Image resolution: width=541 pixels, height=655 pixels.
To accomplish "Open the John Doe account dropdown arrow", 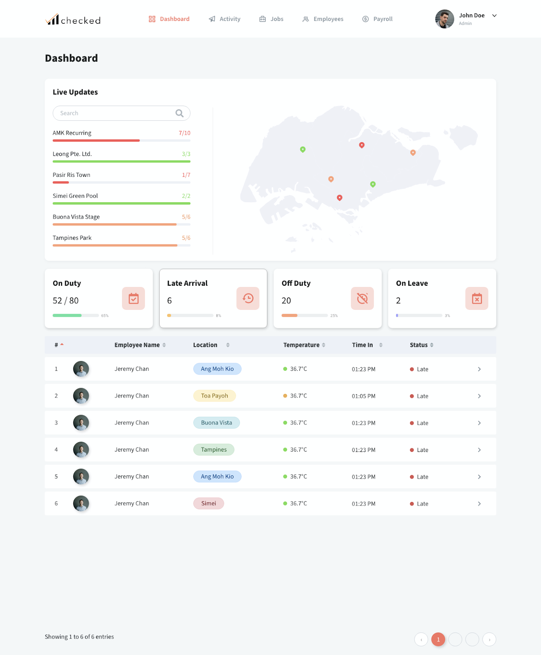I will pos(494,16).
